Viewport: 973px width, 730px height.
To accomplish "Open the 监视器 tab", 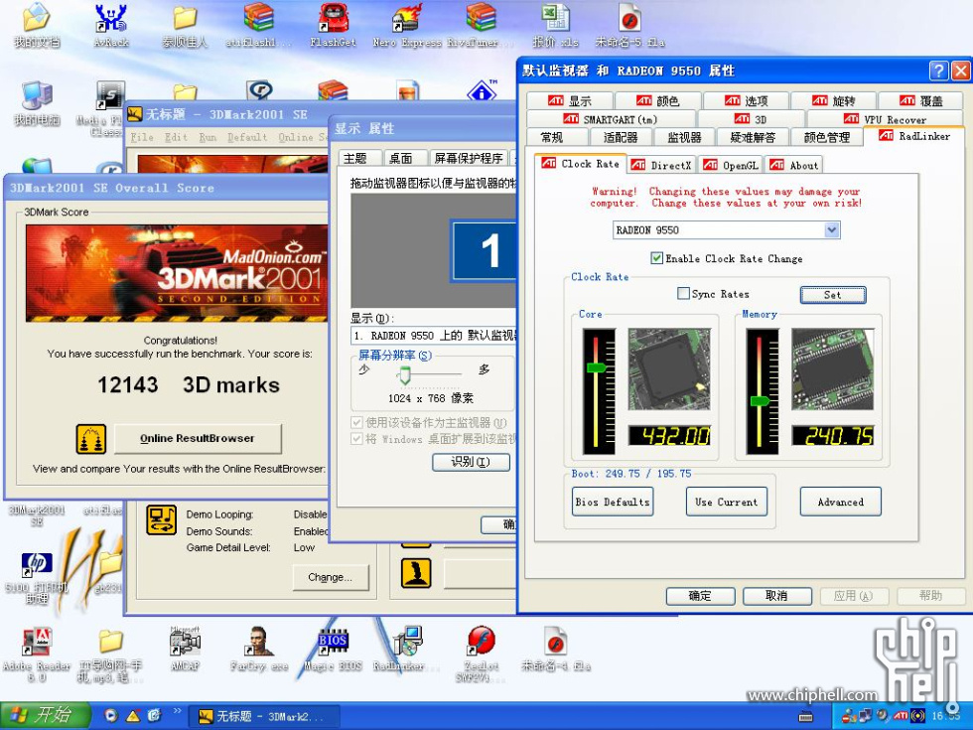I will click(684, 137).
